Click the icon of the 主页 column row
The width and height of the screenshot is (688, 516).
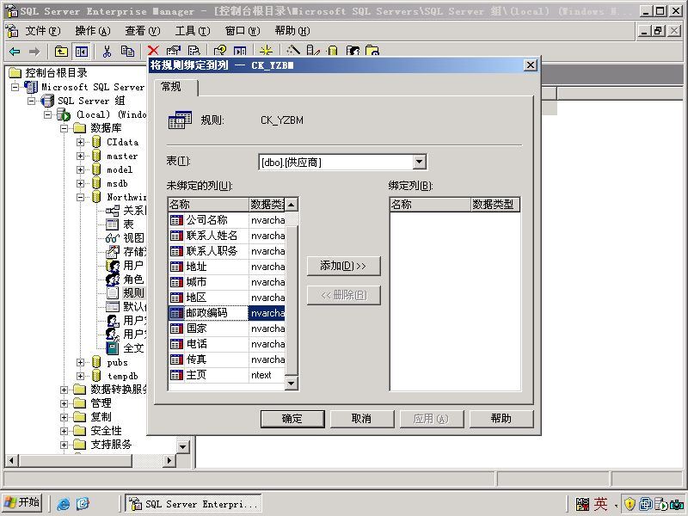(176, 375)
